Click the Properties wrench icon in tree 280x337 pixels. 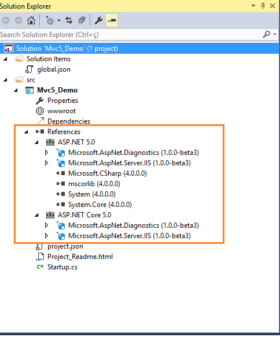[x=40, y=101]
